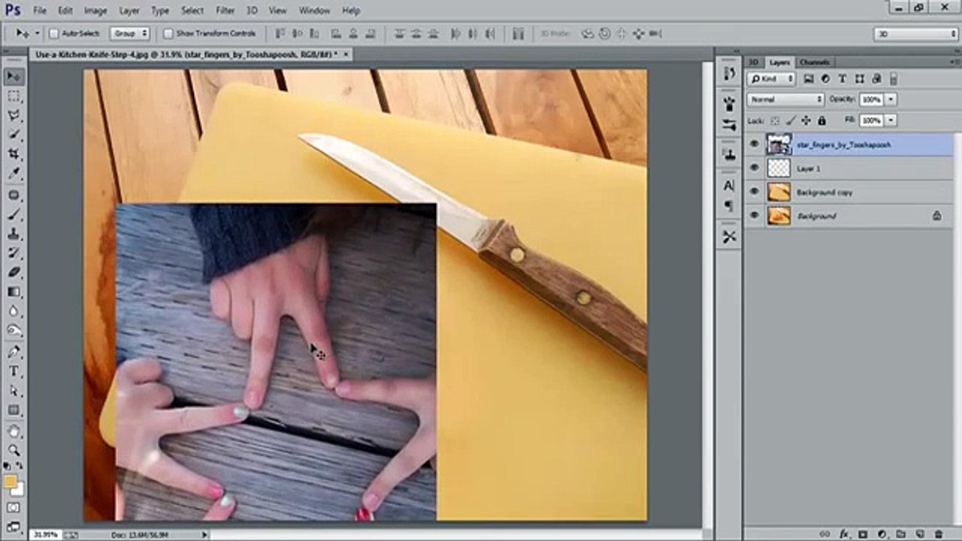Open the Auto-Select Group dropdown

(x=130, y=34)
